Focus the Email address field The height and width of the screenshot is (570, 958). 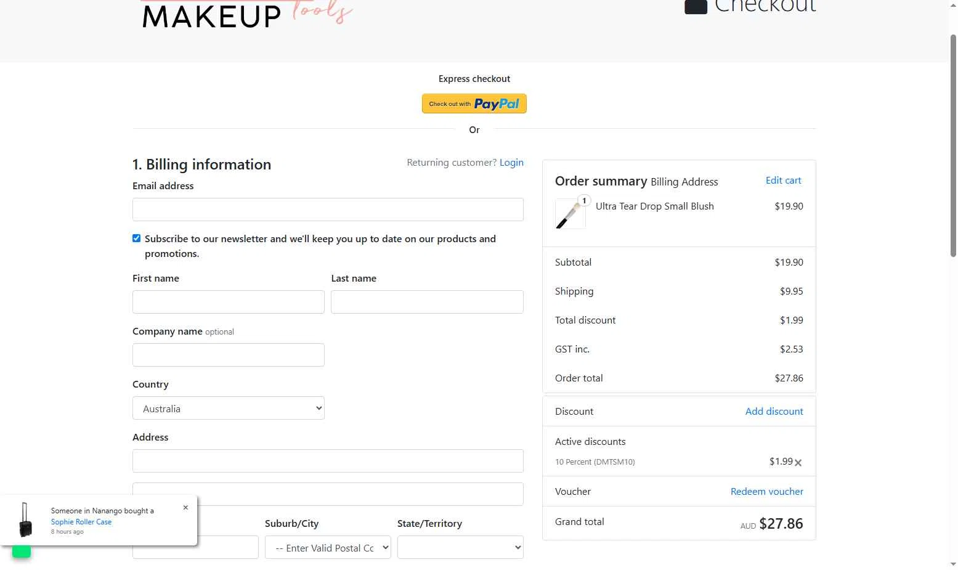pos(328,210)
